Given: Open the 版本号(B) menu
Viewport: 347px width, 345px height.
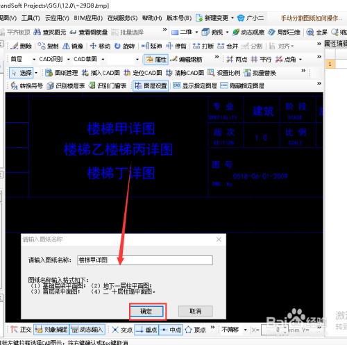Looking at the screenshot, I should [x=179, y=18].
